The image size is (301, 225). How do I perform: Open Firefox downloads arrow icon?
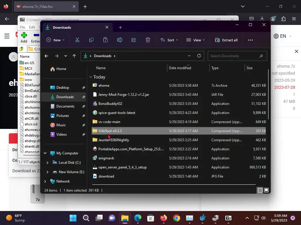pyautogui.click(x=262, y=18)
